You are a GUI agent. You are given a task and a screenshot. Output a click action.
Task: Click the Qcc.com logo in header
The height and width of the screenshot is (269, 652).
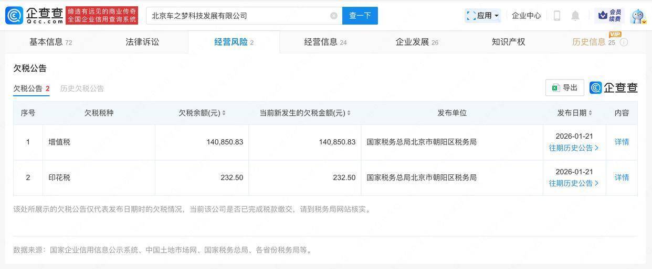pos(35,15)
